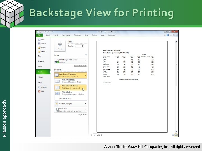Image resolution: width=202 pixels, height=151 pixels.
Task: Open the Customize Quick Access Toolbar arrow
Action: [x=52, y=32]
